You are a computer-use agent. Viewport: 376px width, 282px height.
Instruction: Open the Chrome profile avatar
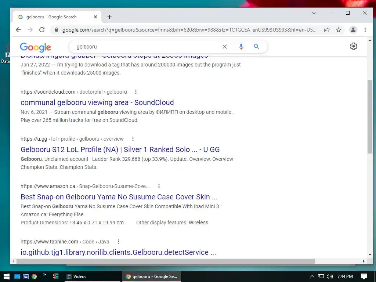click(x=353, y=30)
